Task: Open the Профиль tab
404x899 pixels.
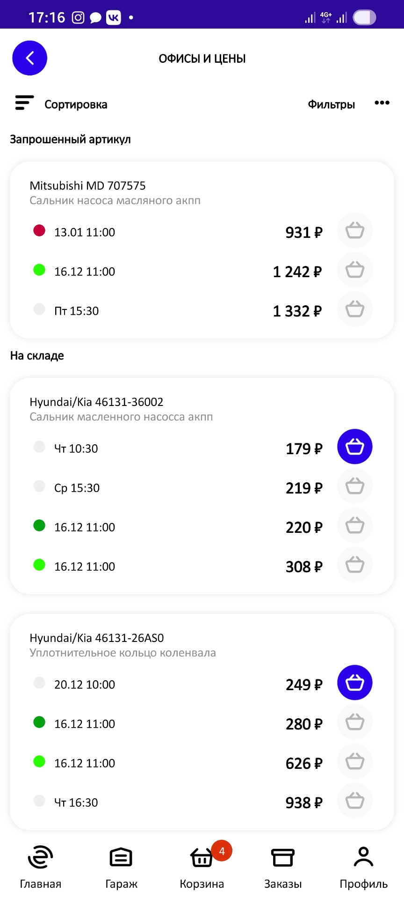Action: click(363, 866)
